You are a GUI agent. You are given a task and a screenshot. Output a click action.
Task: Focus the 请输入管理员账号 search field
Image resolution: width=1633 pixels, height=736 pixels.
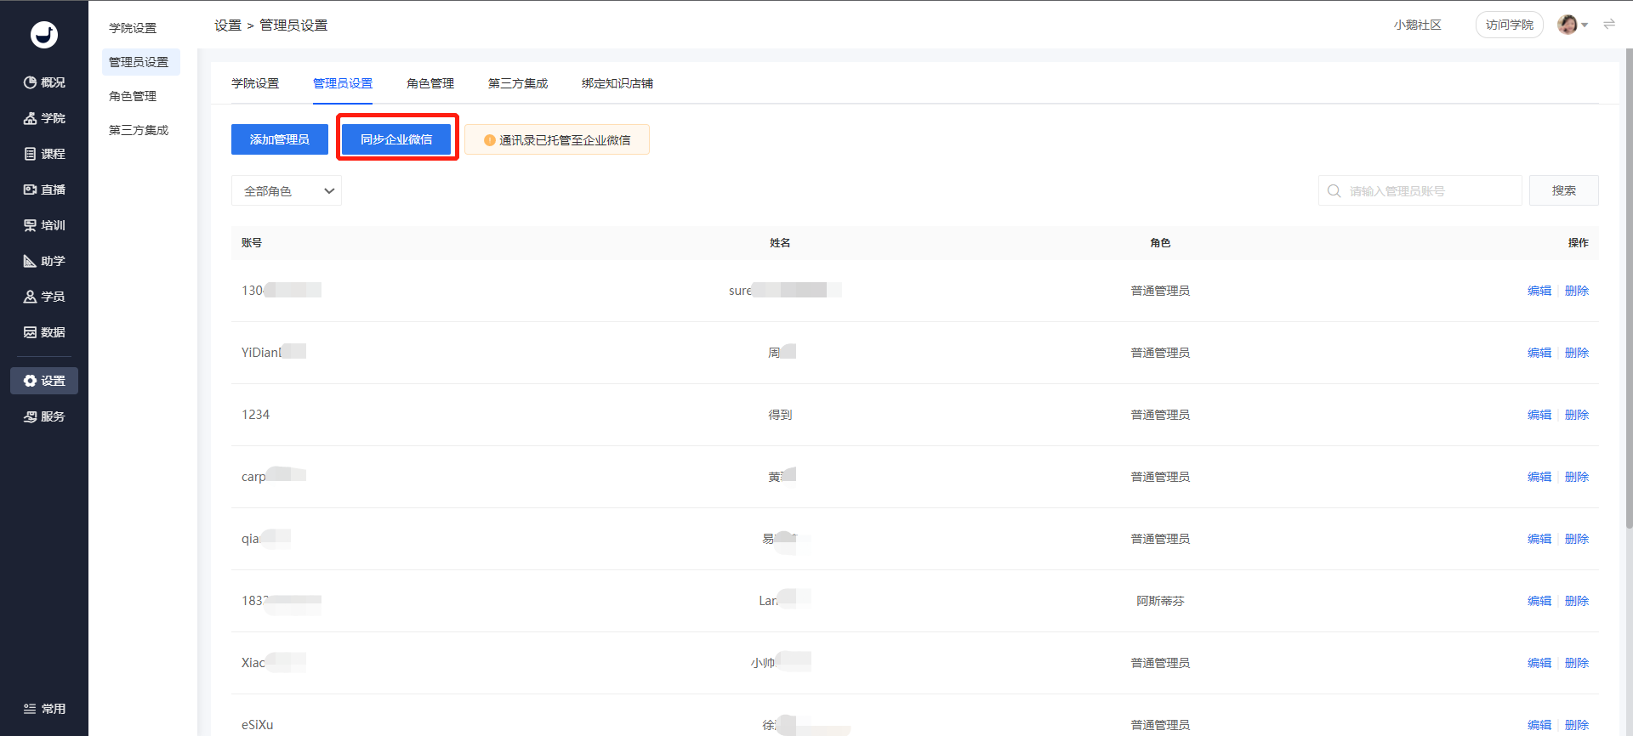point(1420,191)
